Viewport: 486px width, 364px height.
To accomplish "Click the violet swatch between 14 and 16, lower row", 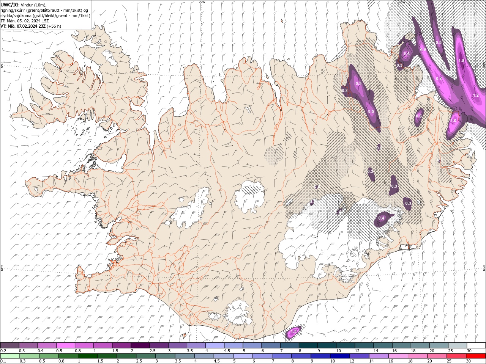I will point(378,356).
